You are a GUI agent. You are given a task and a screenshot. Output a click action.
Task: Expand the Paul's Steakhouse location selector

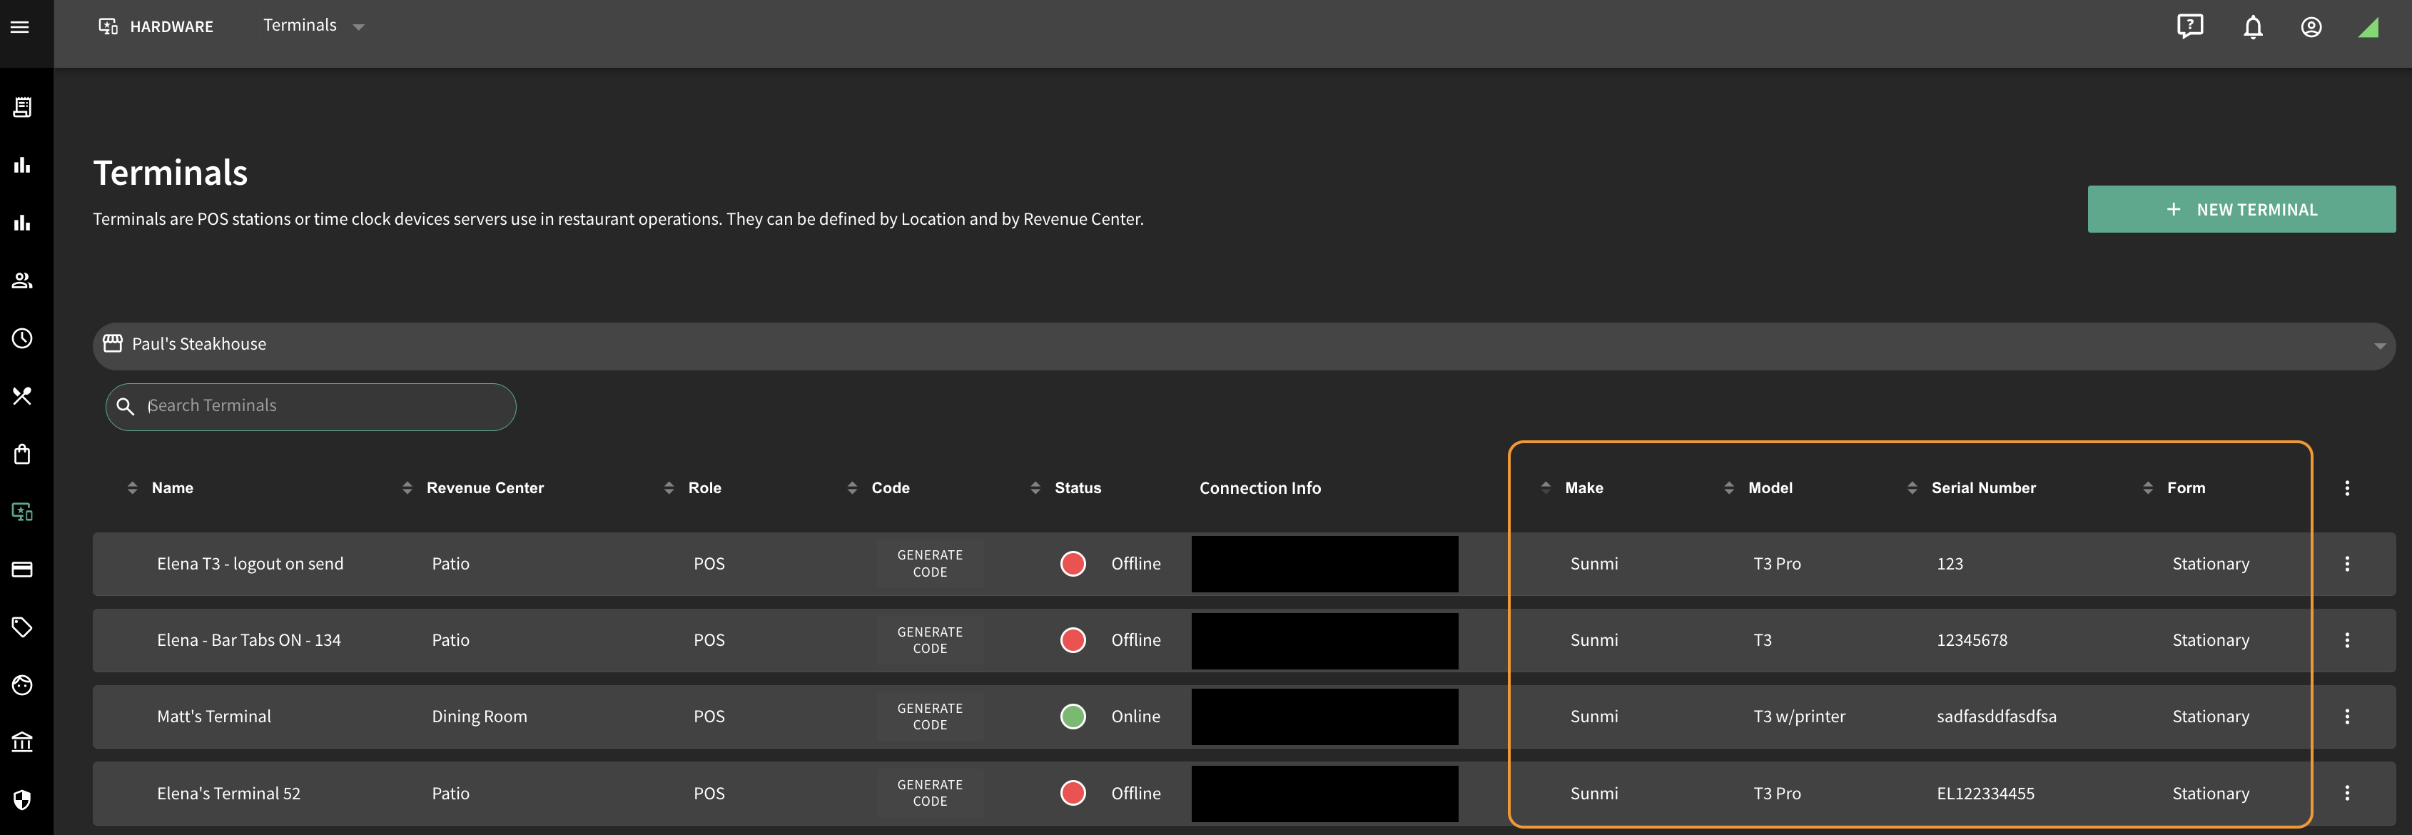(x=1243, y=345)
